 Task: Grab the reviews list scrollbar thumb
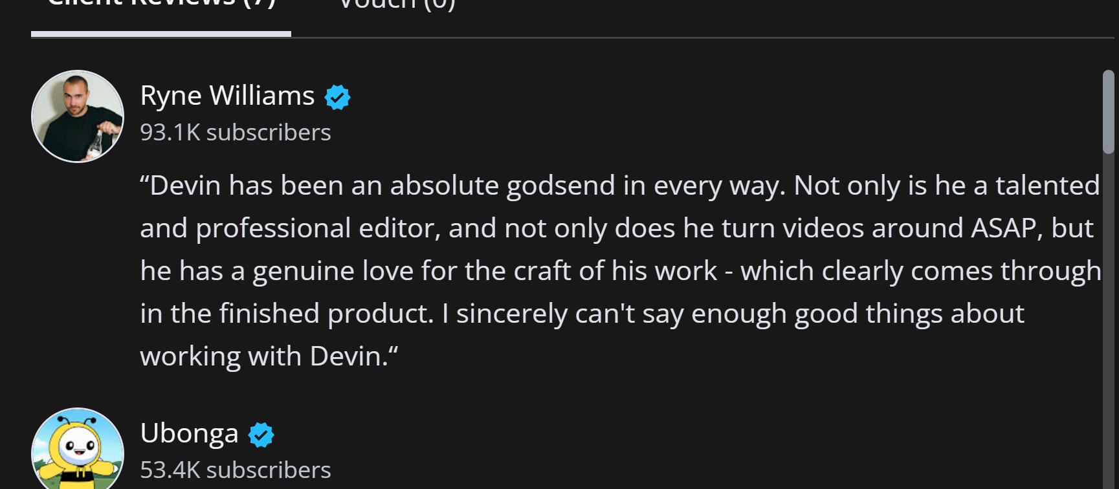tap(1108, 111)
